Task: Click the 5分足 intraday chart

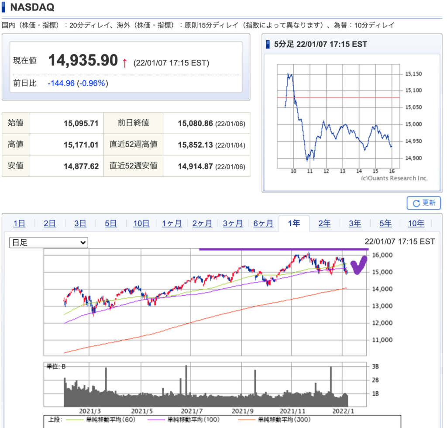Action: tap(338, 116)
